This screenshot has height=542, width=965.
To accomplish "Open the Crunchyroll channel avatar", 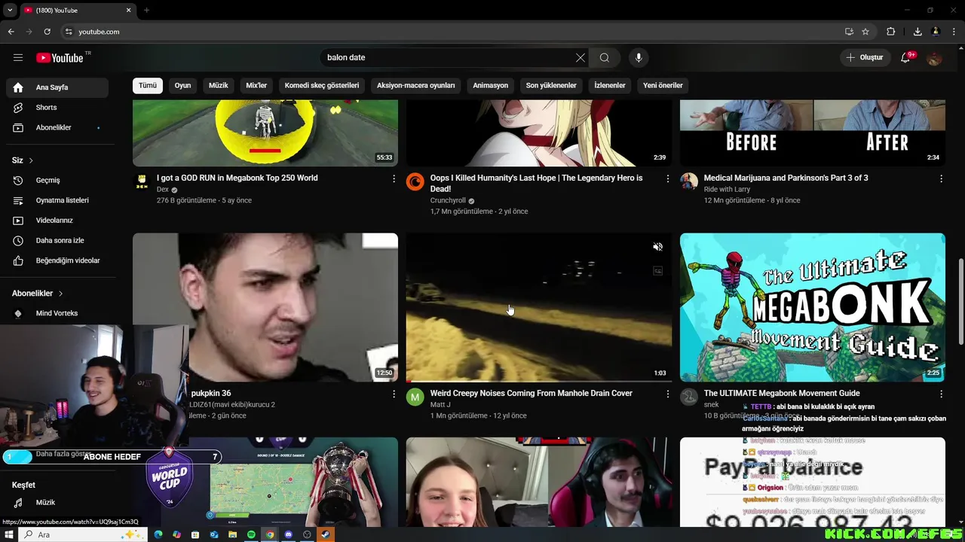I will coord(415,181).
